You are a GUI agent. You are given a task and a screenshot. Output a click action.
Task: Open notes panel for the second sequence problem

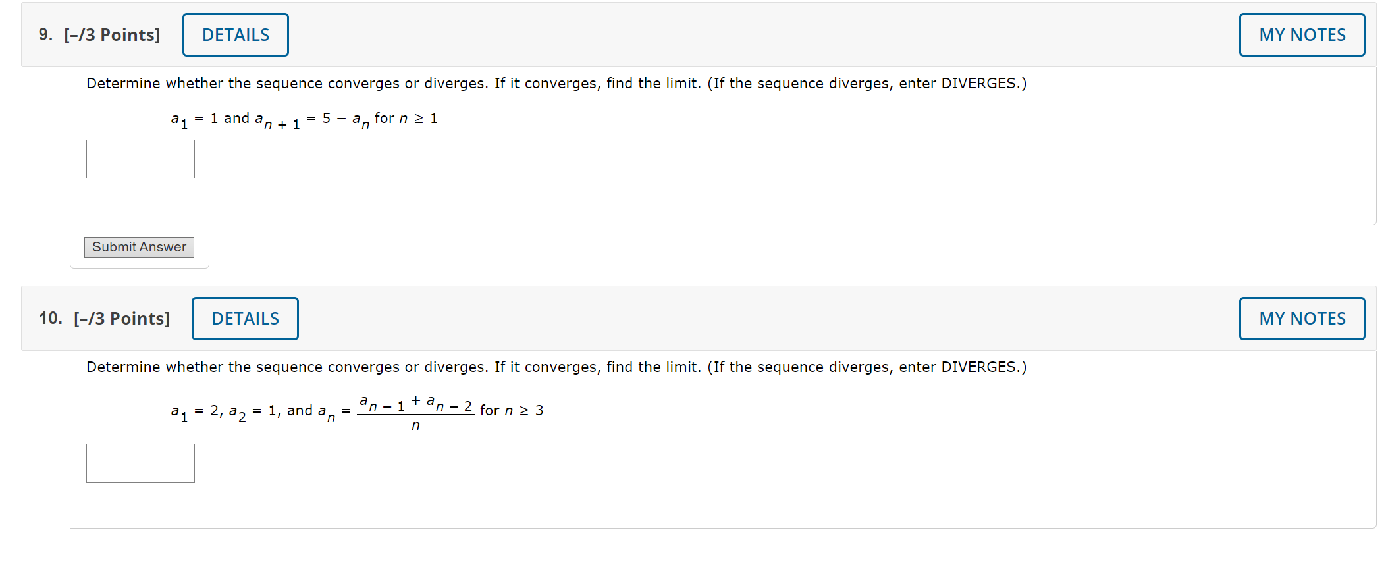[1301, 318]
